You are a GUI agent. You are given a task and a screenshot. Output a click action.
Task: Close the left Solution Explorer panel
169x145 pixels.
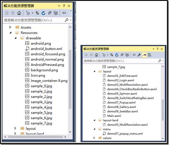coord(69,6)
